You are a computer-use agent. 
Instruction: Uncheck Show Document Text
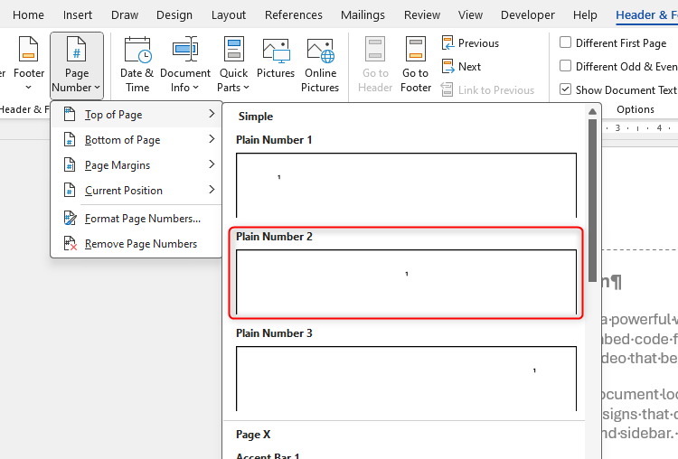pyautogui.click(x=566, y=89)
